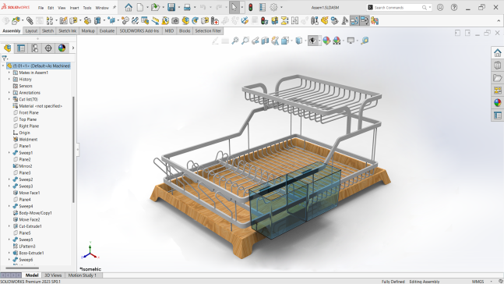Toggle the Select cursor tool

234,7
